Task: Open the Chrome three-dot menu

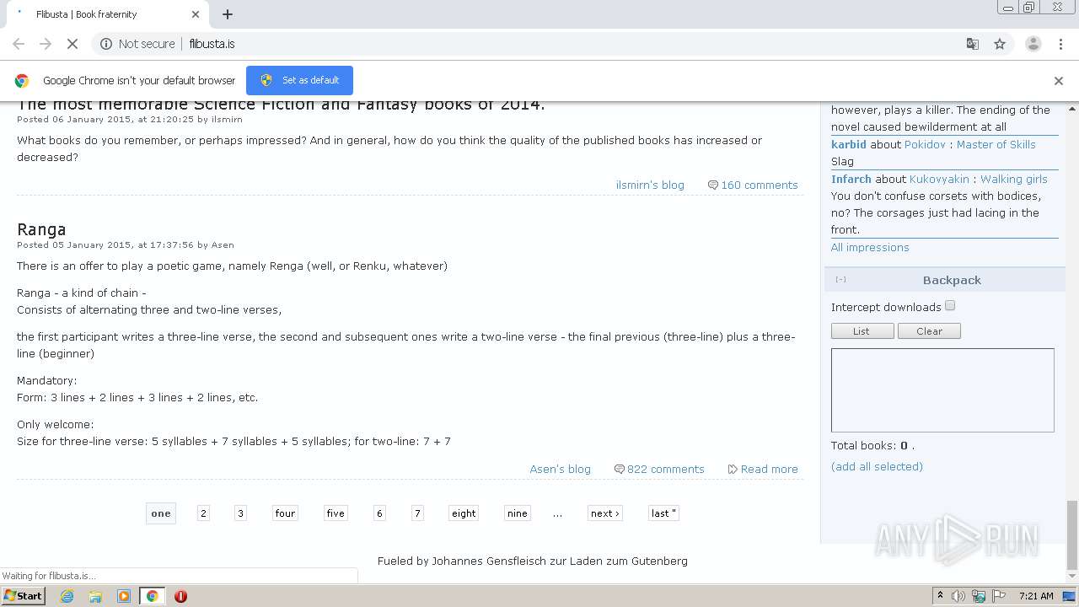Action: coord(1060,44)
